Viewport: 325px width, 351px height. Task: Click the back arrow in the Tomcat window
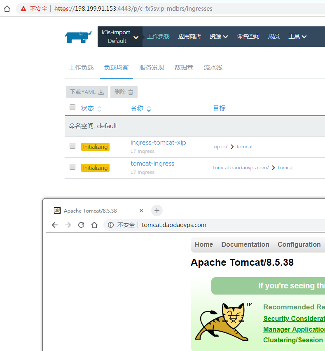pyautogui.click(x=55, y=225)
